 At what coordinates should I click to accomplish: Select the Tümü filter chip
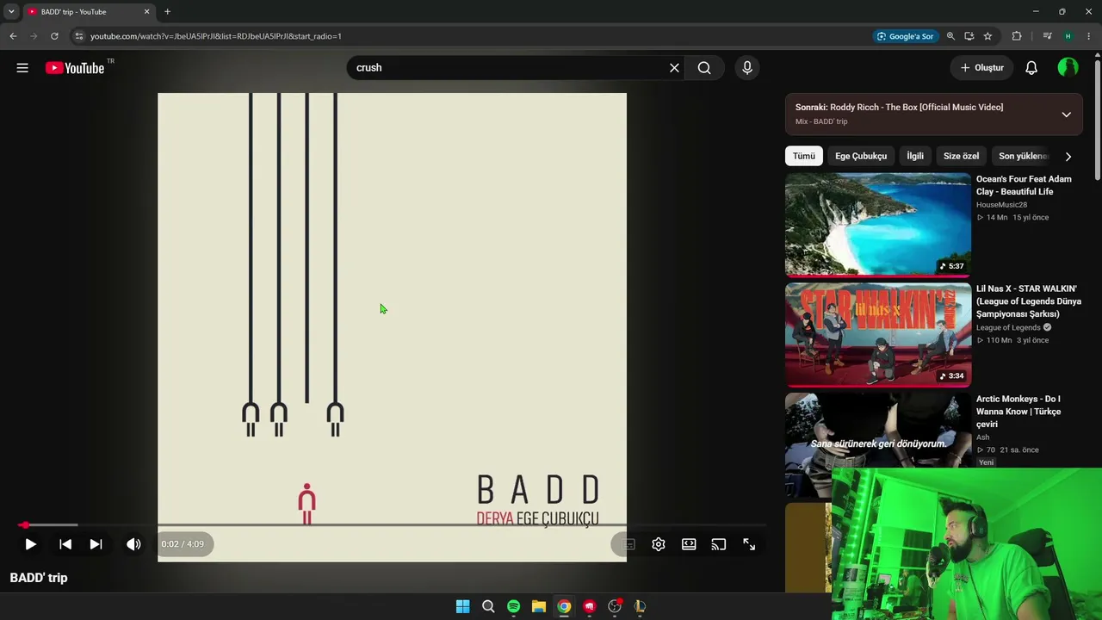point(803,156)
